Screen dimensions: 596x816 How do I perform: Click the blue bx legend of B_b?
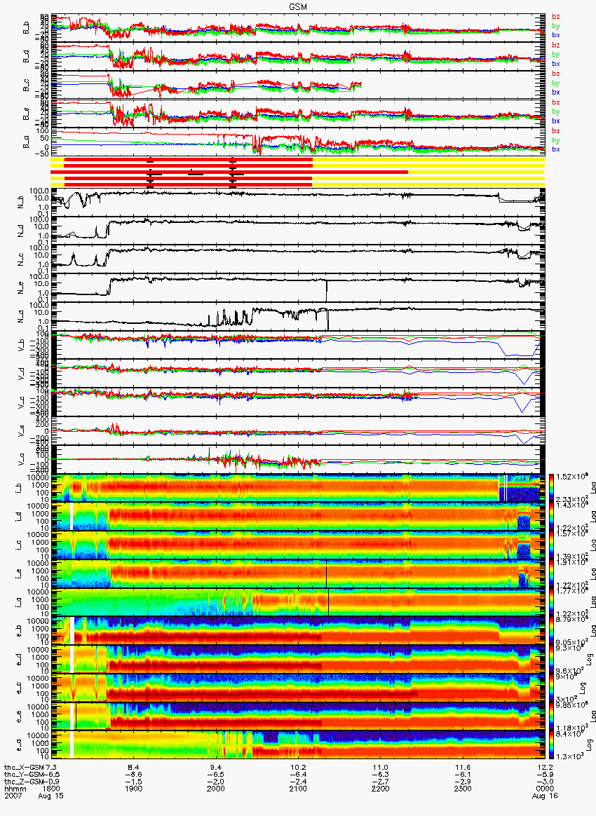[x=556, y=35]
